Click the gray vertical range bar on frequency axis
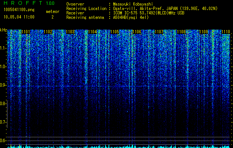 click(7, 114)
